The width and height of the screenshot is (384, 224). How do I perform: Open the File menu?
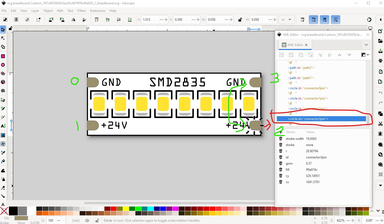click(x=4, y=11)
